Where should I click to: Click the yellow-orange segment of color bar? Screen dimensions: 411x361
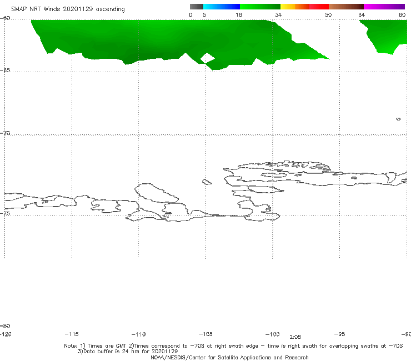coord(295,7)
